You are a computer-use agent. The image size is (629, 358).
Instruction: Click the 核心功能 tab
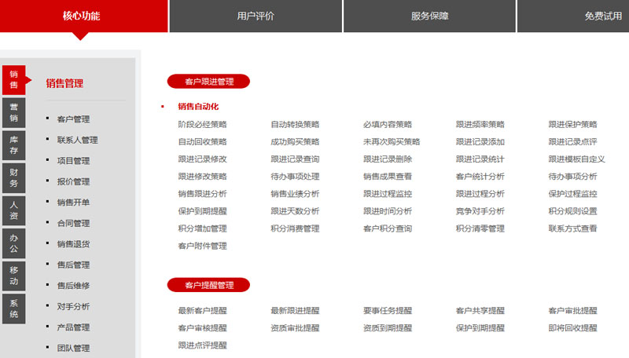(x=82, y=16)
